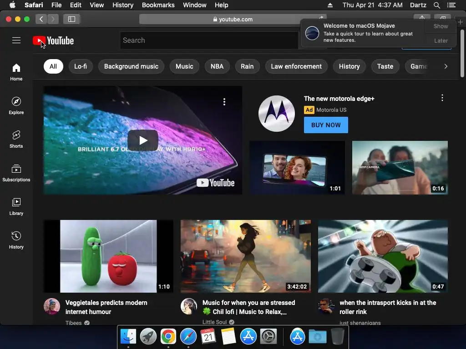Viewport: 466px width, 349px height.
Task: Open Veggietales predicts modern internet humour title
Action: tap(106, 307)
